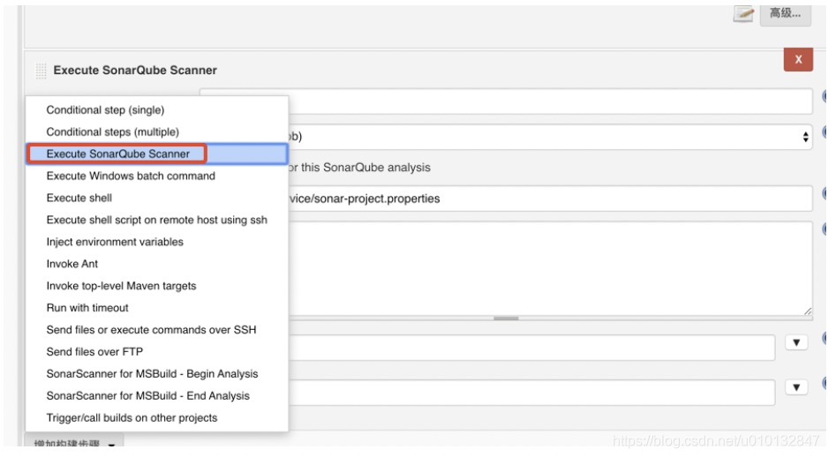Viewport: 828px width, 457px height.
Task: Grab the drag handle beside Execute SonarQube Scanner title
Action: click(41, 71)
